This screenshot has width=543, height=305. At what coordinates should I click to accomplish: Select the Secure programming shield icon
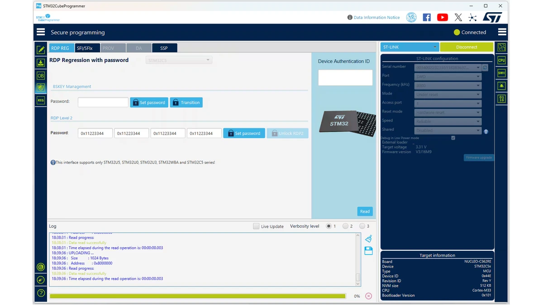41,88
